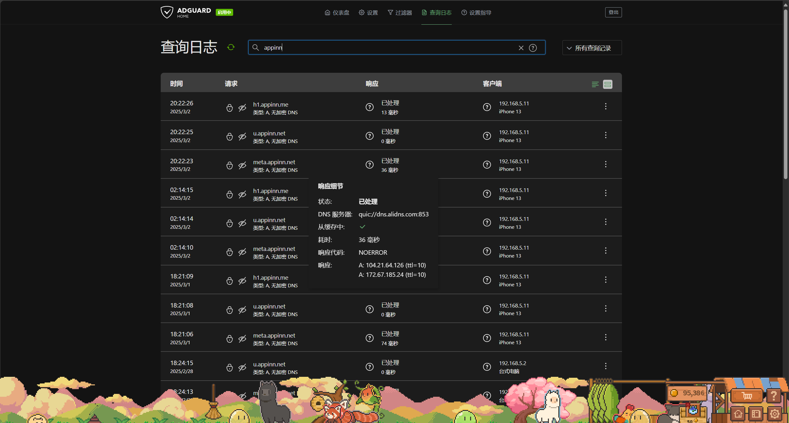Open three-dot menu for 18:24:15 row

click(x=606, y=366)
